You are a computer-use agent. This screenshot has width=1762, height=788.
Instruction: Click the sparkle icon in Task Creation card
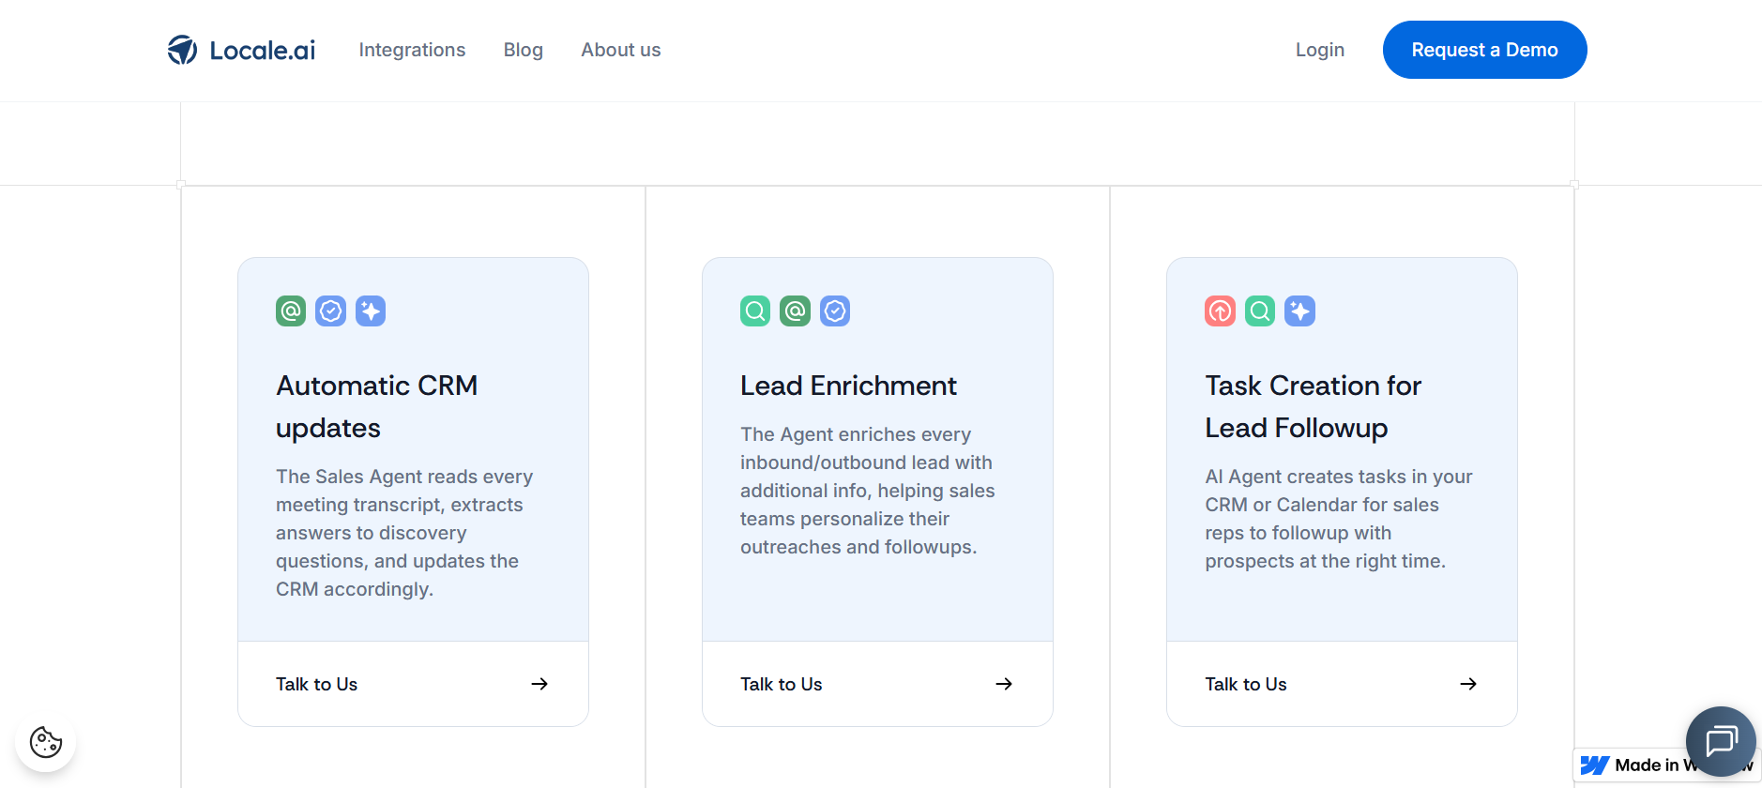[1299, 311]
